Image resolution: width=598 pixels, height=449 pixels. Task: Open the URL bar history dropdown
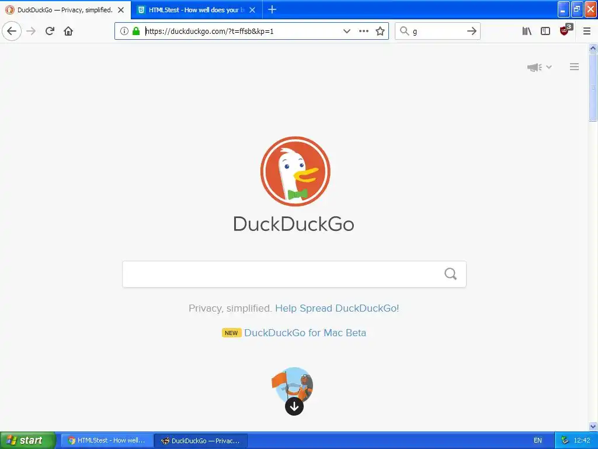346,31
